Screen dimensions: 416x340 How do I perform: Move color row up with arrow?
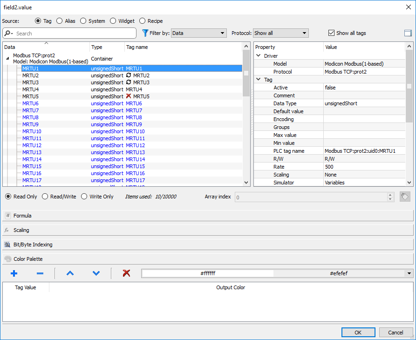pos(70,273)
